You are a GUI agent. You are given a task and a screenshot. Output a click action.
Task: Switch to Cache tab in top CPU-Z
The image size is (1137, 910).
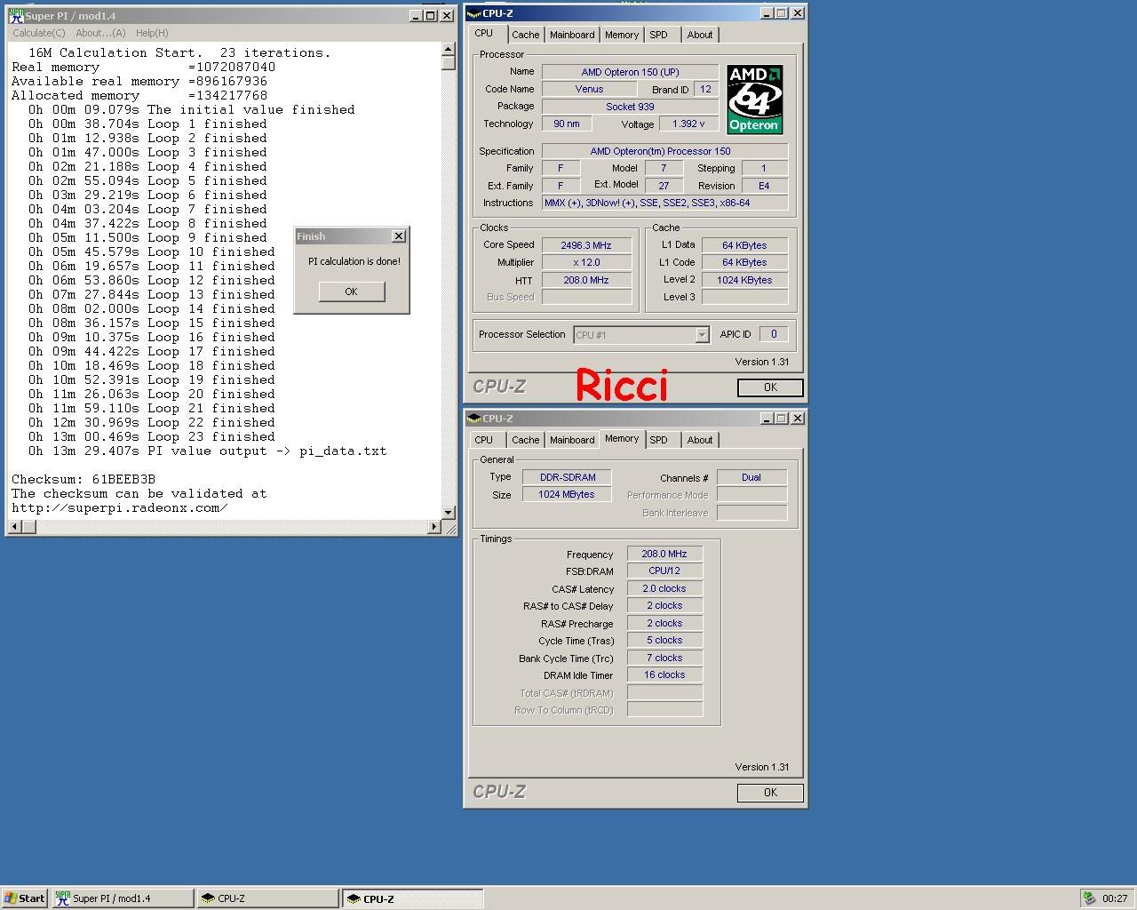pos(525,35)
